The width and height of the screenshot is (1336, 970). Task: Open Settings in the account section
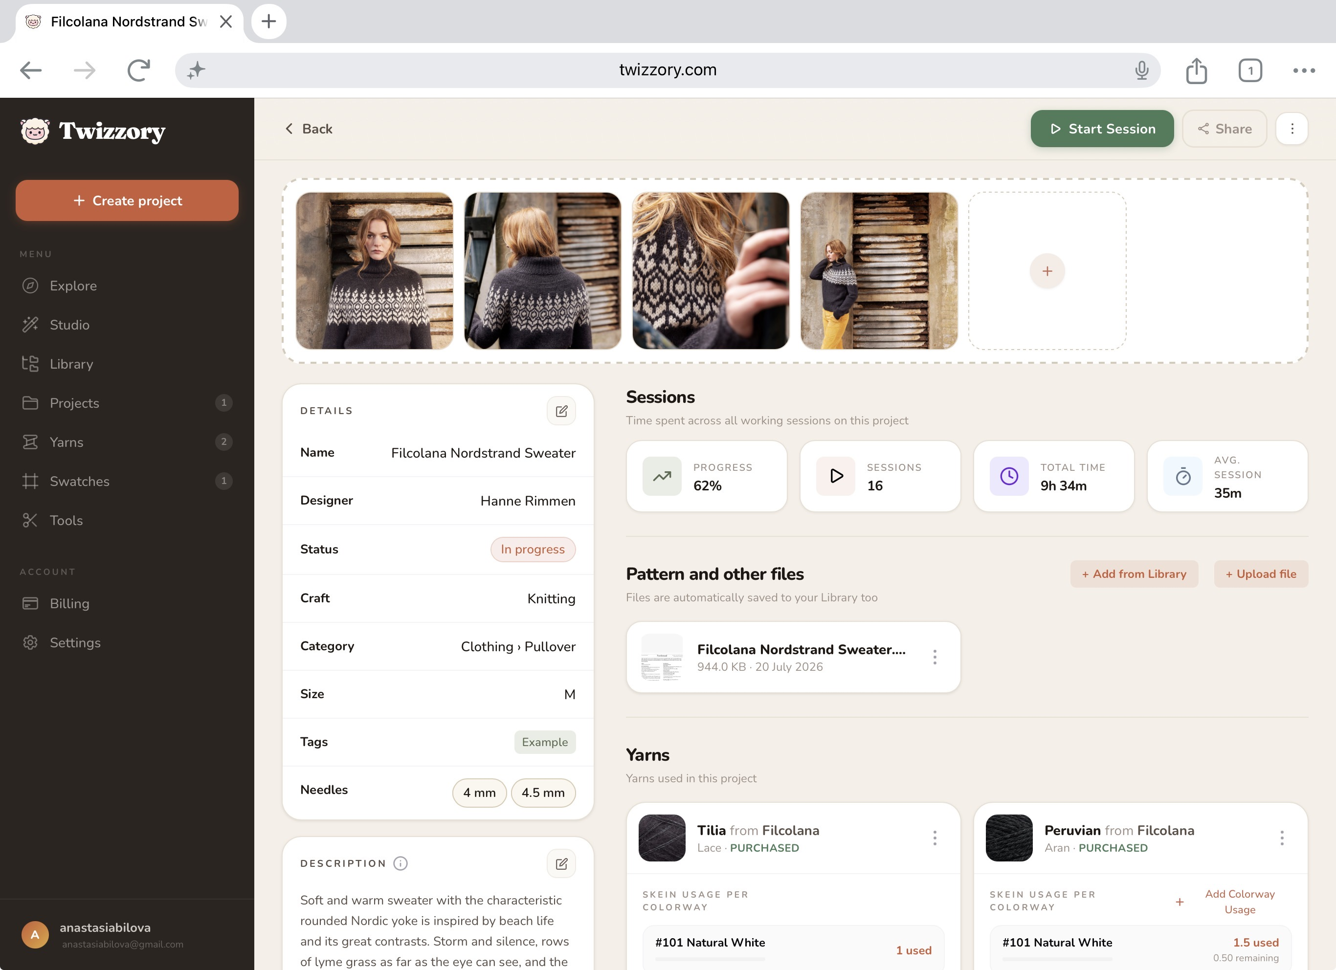(x=127, y=642)
